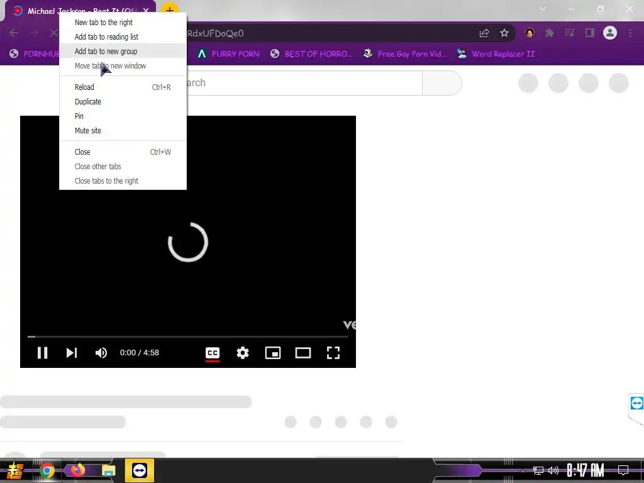Open File Explorer from taskbar

tap(108, 470)
